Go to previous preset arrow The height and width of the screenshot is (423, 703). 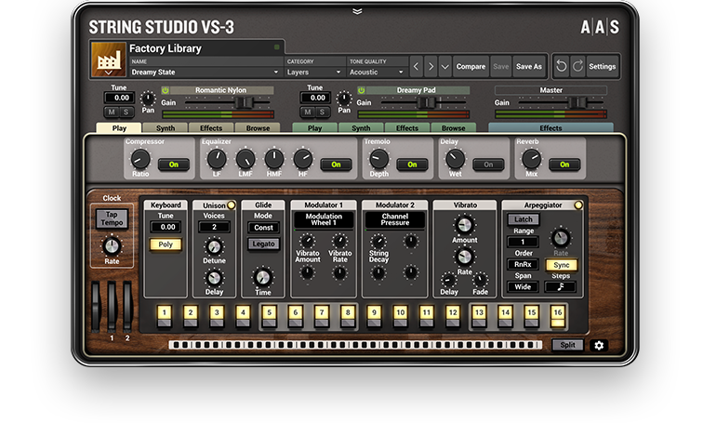click(x=416, y=66)
